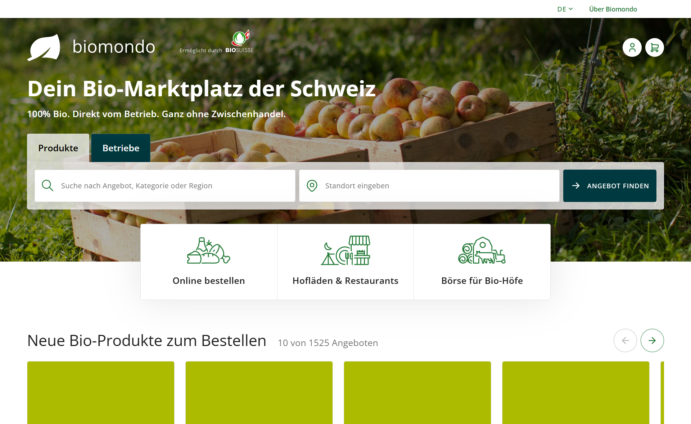Show previous products with left arrow
The image size is (691, 424).
(625, 340)
